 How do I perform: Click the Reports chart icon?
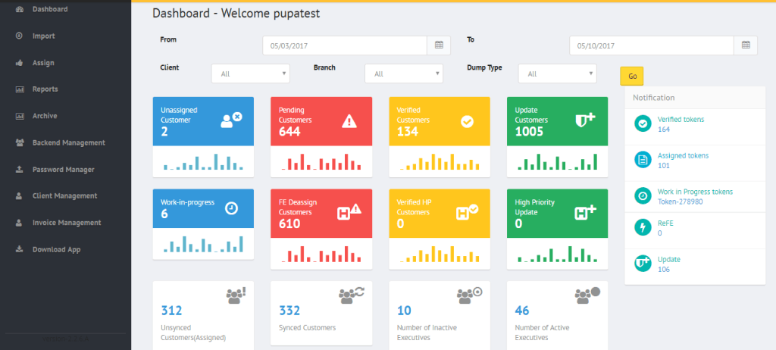(20, 89)
